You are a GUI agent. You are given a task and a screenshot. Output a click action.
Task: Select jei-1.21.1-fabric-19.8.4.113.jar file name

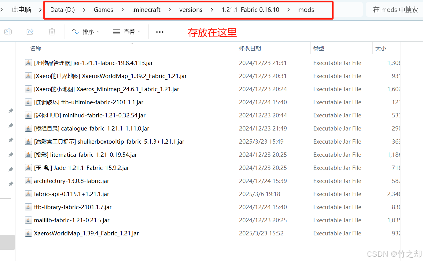pos(94,63)
